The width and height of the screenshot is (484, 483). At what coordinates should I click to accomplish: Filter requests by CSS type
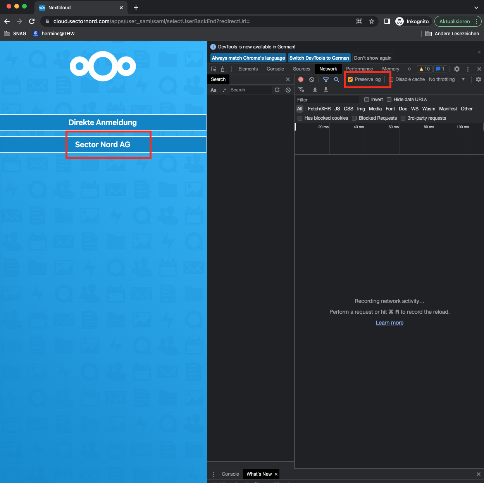tap(348, 109)
